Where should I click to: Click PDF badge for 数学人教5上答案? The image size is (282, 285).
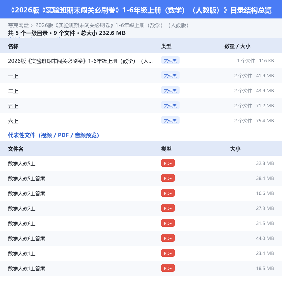tap(168, 178)
